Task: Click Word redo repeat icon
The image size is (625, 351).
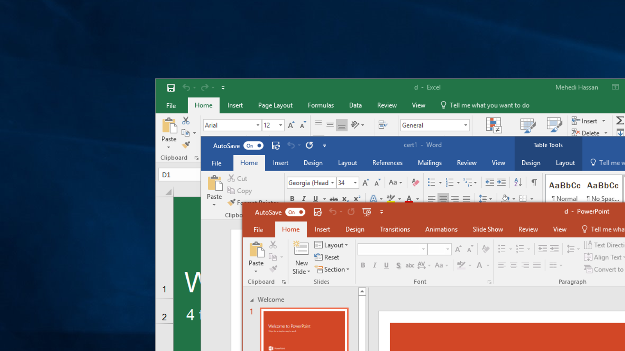Action: pos(309,145)
